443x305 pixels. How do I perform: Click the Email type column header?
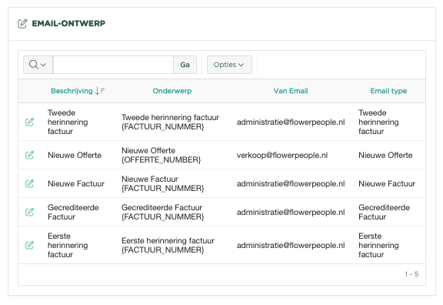click(388, 91)
